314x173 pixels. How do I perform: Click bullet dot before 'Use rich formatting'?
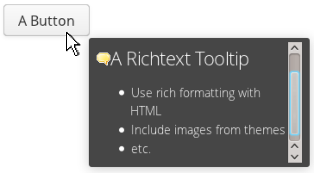pos(122,93)
